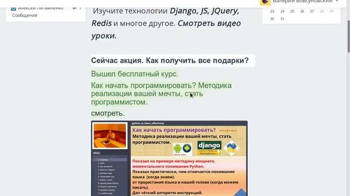Click the bold 'Redis' text
This screenshot has height=196, width=350.
tap(102, 23)
